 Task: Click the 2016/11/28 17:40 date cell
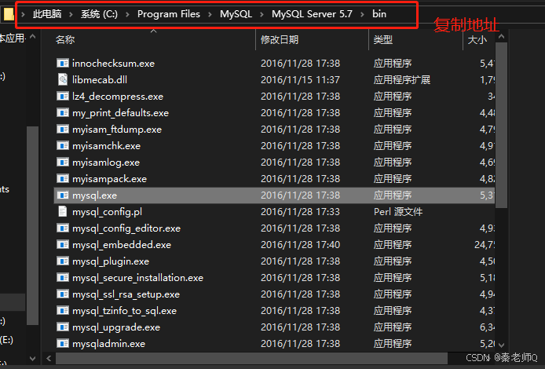pos(300,245)
